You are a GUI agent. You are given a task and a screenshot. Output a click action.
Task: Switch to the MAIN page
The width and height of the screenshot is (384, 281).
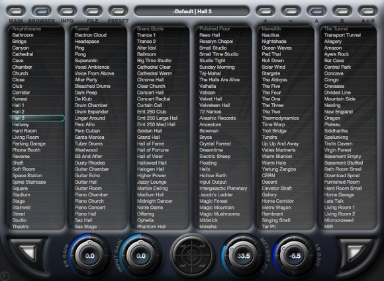[16, 11]
